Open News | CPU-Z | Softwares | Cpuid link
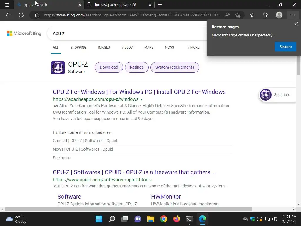Viewport: 301px width, 226px height. coord(83,149)
